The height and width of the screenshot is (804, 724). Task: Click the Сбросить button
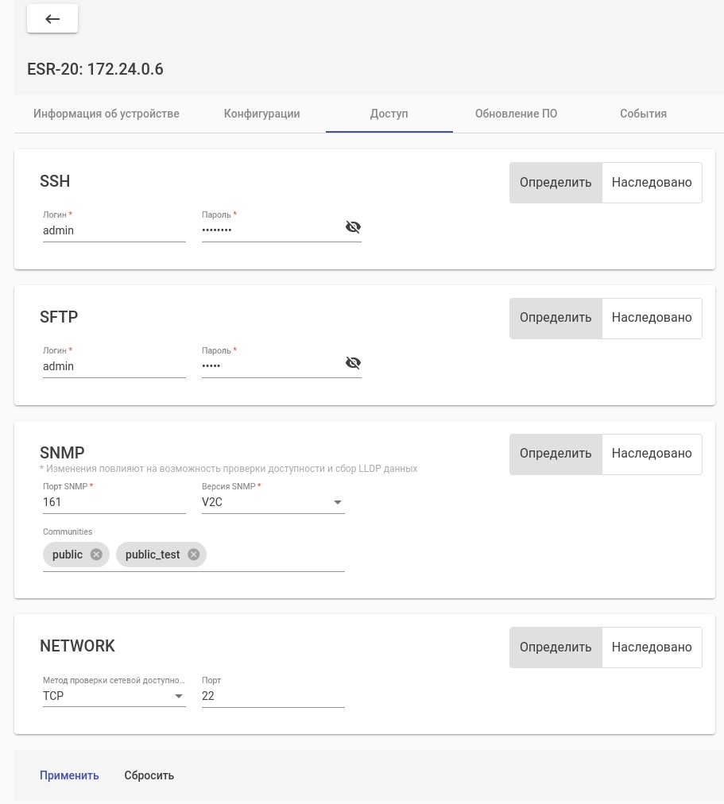coord(149,775)
